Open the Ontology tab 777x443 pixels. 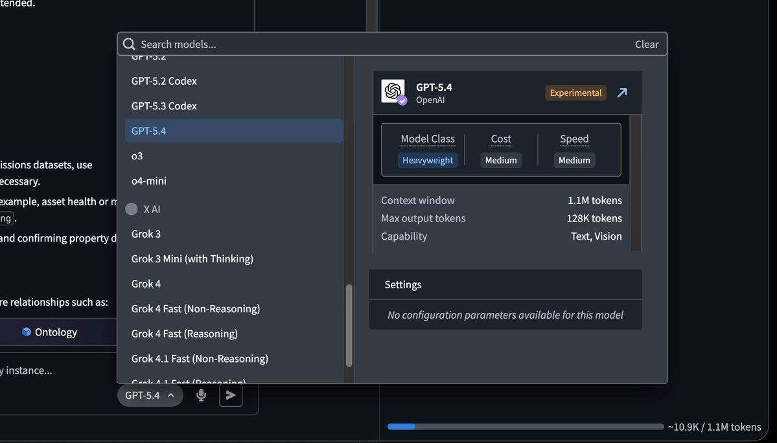pyautogui.click(x=49, y=332)
